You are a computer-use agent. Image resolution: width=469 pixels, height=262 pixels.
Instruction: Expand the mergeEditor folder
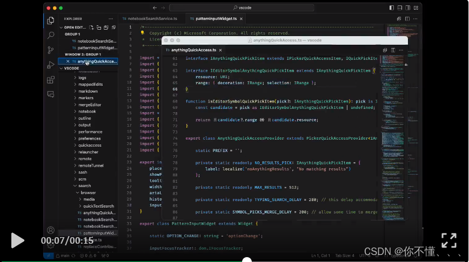[75, 105]
